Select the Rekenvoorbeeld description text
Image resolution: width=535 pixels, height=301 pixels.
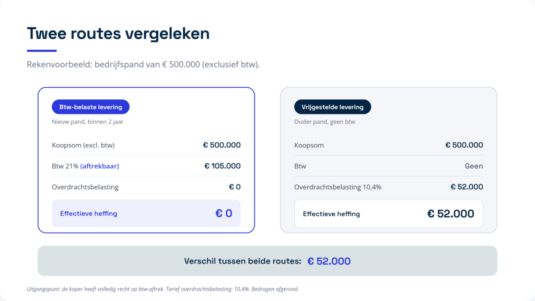coord(143,64)
